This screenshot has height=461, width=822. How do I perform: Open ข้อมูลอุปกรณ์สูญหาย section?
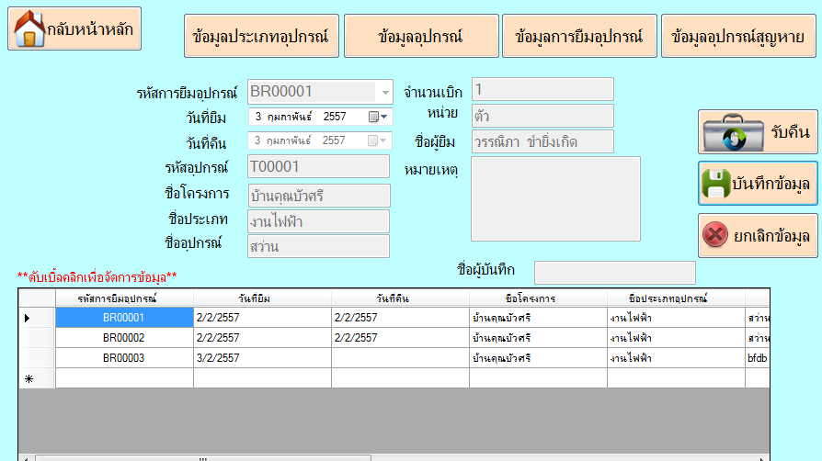[x=737, y=37]
